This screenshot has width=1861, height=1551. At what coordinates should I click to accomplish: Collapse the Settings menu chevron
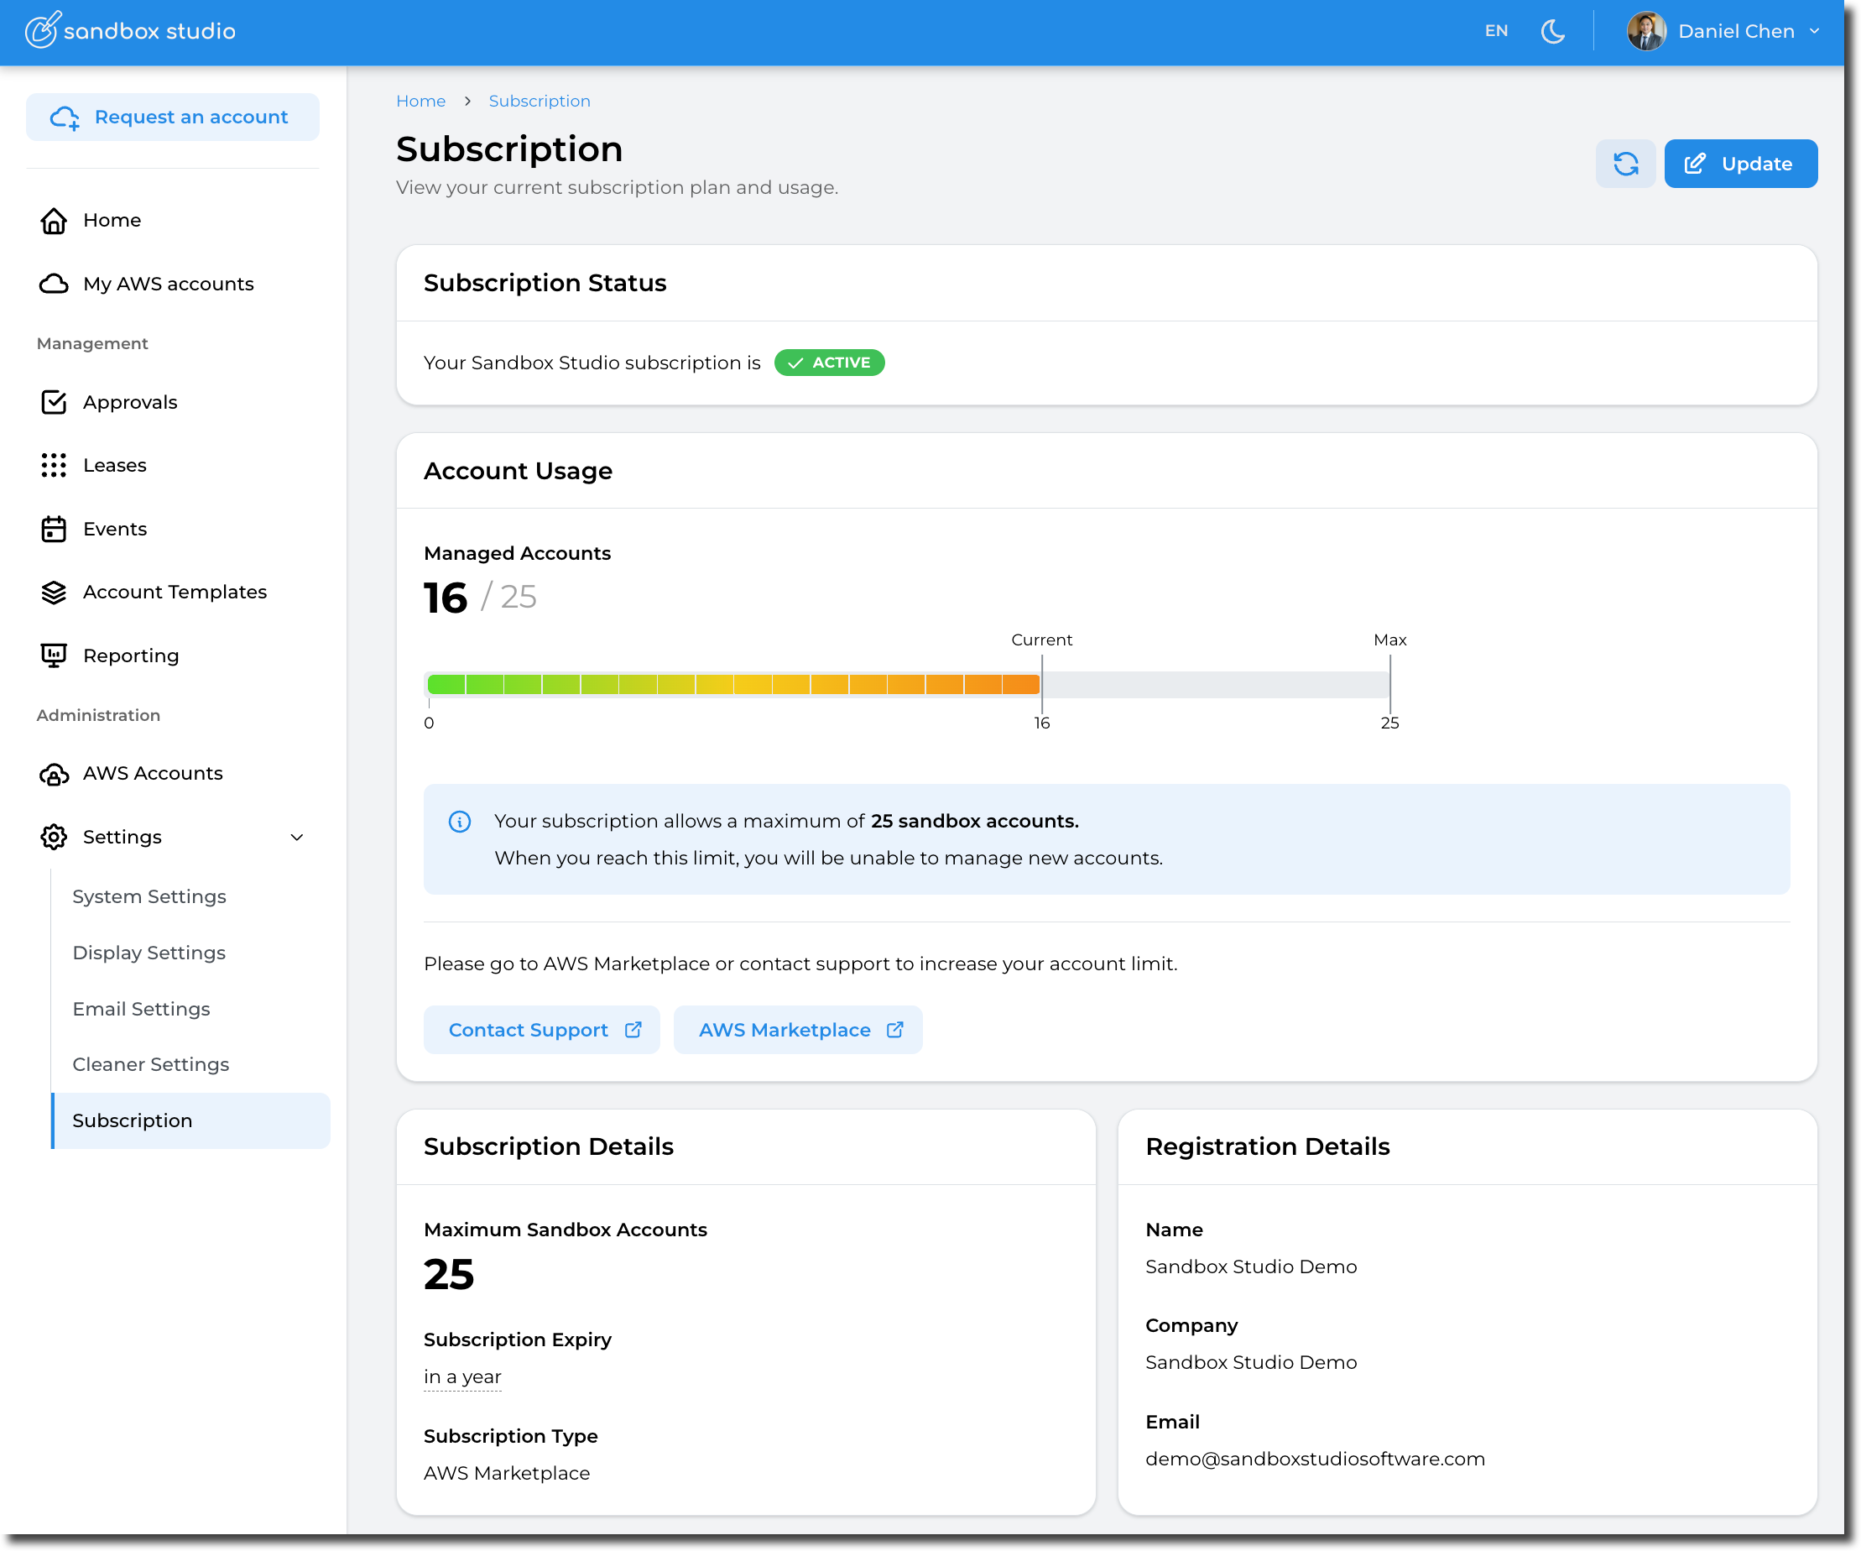coord(297,838)
